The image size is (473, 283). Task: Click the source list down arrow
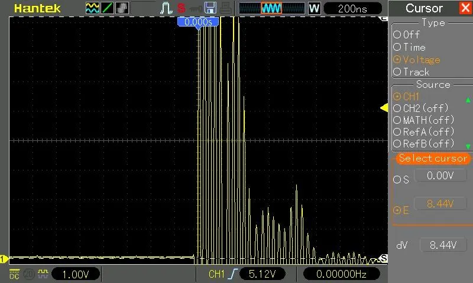(468, 146)
